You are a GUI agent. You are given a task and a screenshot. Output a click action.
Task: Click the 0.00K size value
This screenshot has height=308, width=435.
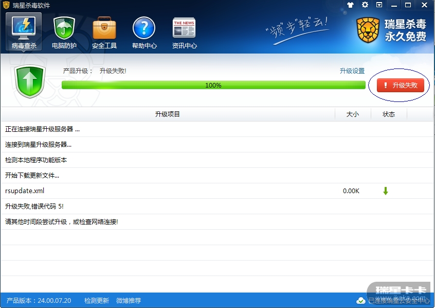351,191
